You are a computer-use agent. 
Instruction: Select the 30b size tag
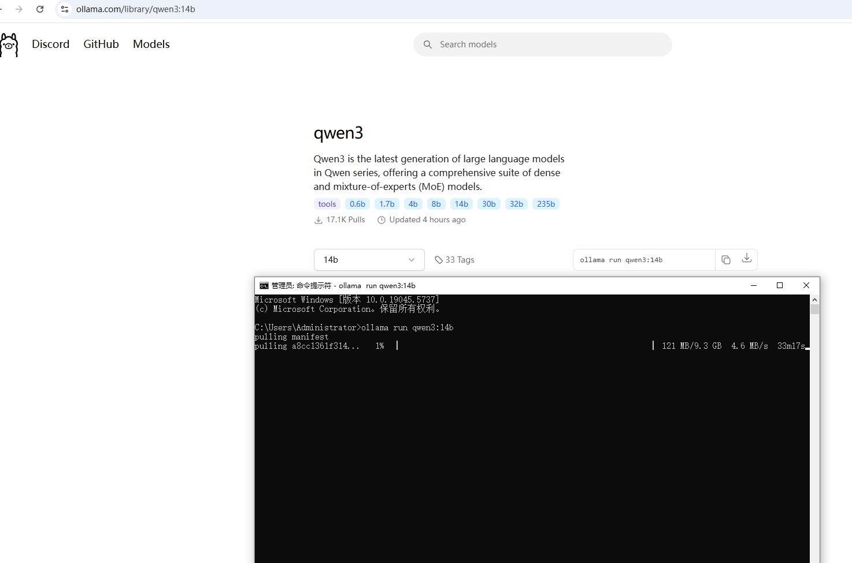489,204
